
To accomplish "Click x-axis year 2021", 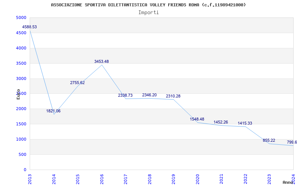I will coord(221,179).
